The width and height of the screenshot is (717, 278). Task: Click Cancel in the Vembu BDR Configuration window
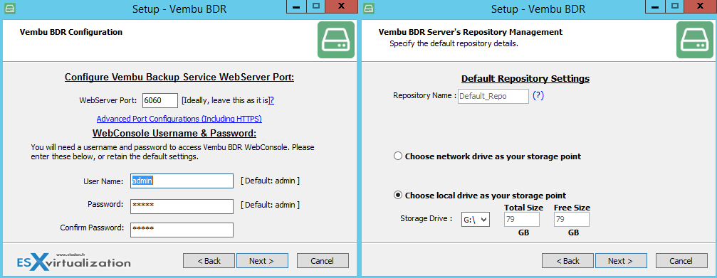323,261
